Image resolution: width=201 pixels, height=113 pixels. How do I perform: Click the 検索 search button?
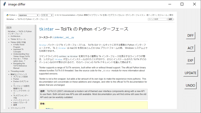click(170, 19)
